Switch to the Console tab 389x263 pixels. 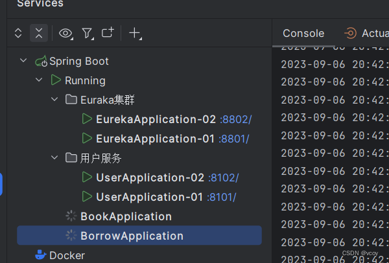(303, 34)
